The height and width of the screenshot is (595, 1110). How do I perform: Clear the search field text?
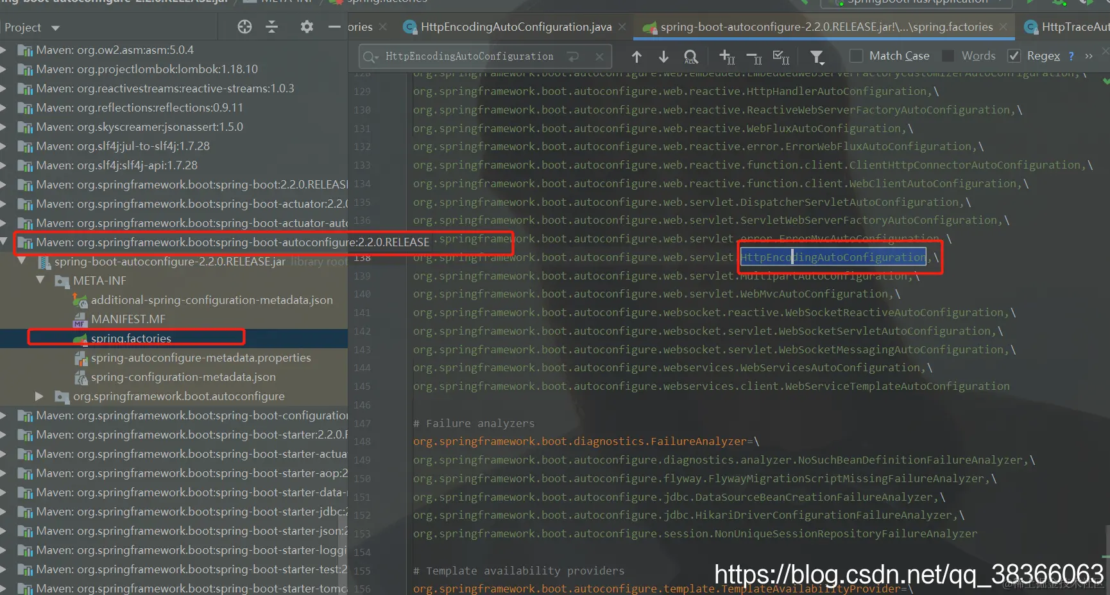[599, 56]
